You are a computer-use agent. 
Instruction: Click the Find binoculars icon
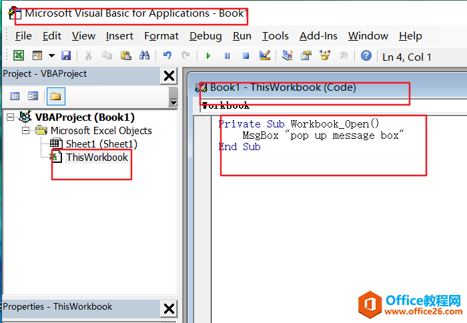tap(145, 55)
